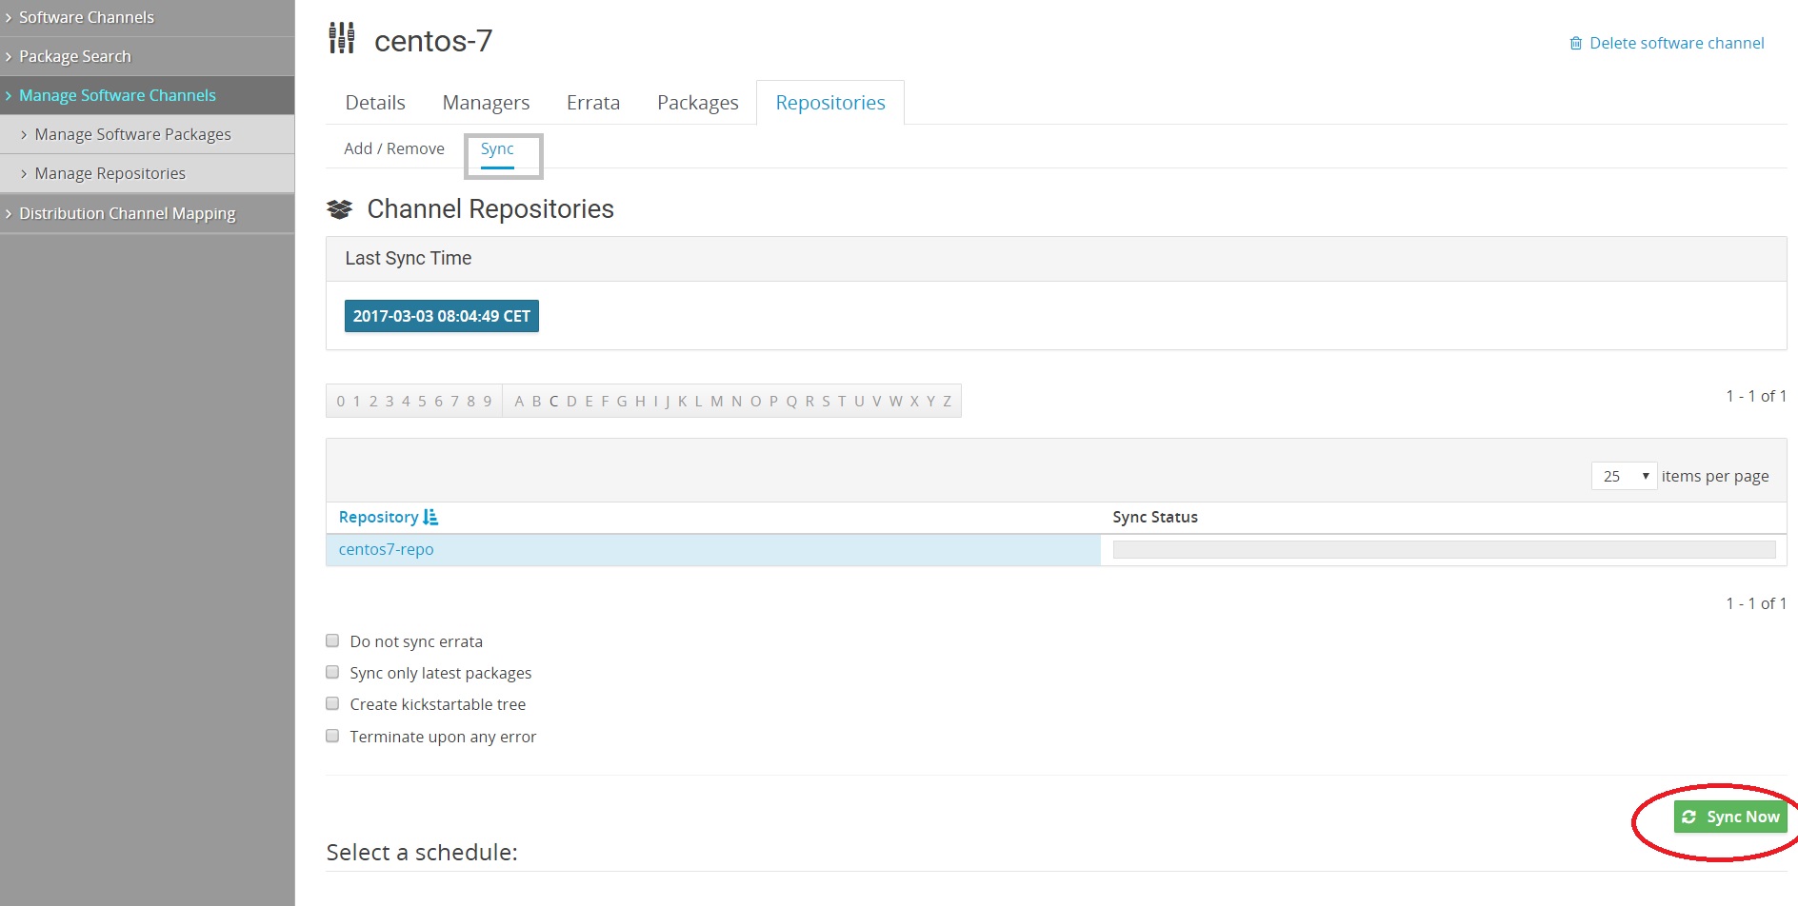Expand Software Channels in the sidebar
Viewport: 1798px width, 906px height.
point(147,17)
